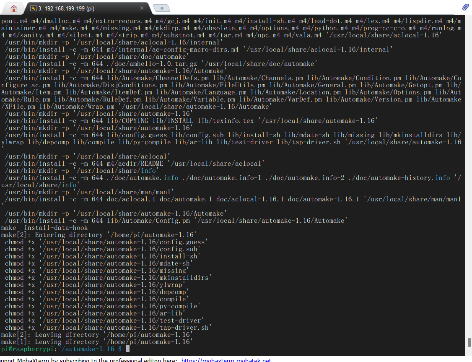Click the session tab's terminal icon

[x=33, y=8]
